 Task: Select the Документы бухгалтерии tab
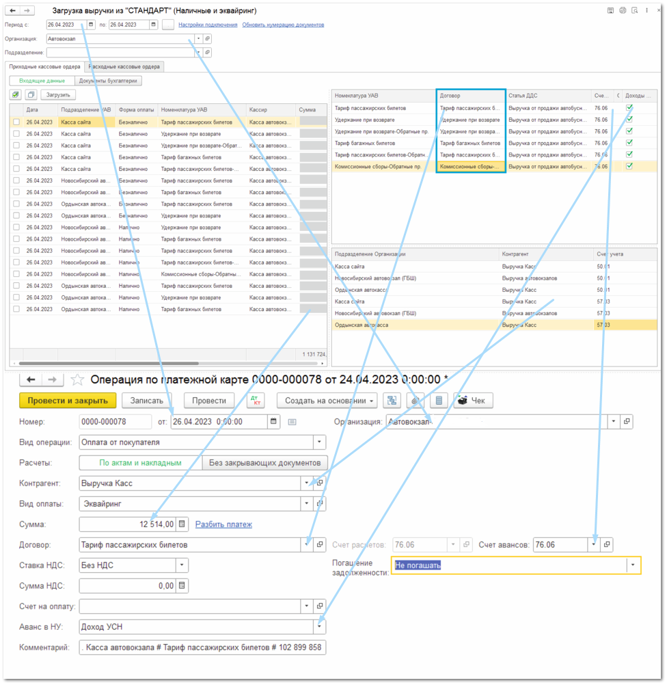click(x=108, y=81)
